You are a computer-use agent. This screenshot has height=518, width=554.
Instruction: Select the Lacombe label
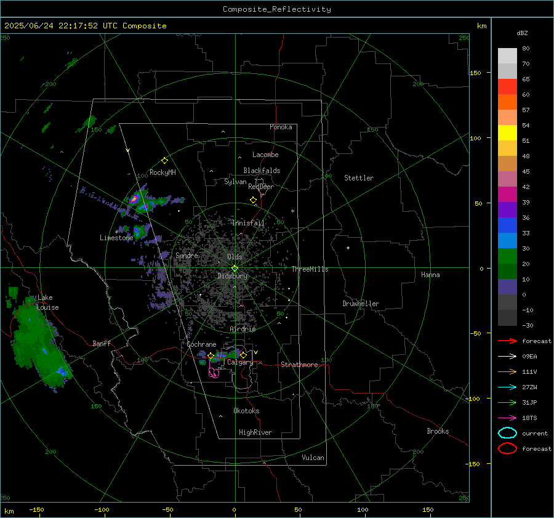(x=265, y=155)
